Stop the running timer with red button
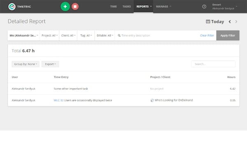The width and height of the screenshot is (247, 154). tap(75, 7)
